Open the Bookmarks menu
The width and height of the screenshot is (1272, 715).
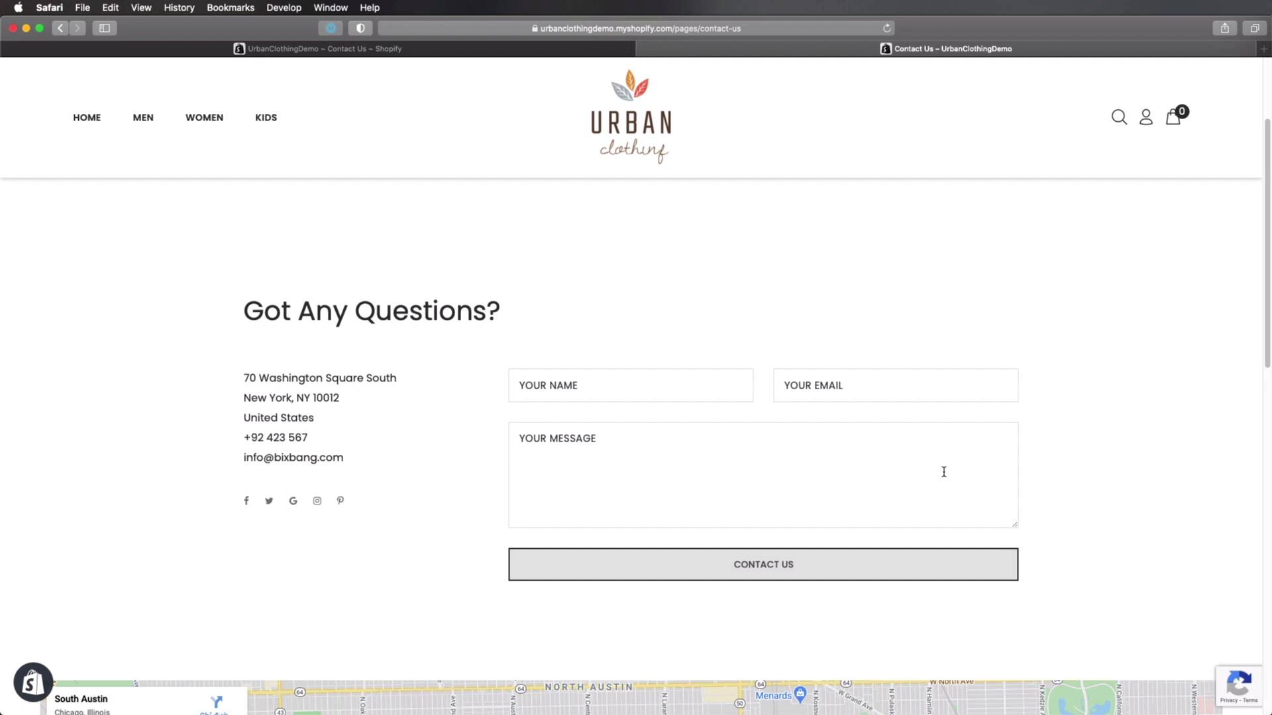point(230,7)
